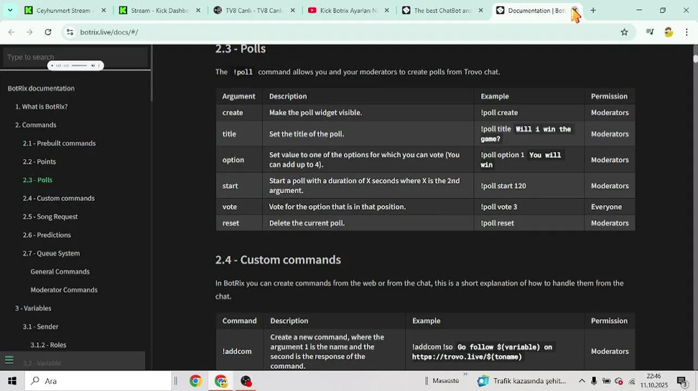Bookmark this page with the star icon
The image size is (698, 391).
pos(624,32)
